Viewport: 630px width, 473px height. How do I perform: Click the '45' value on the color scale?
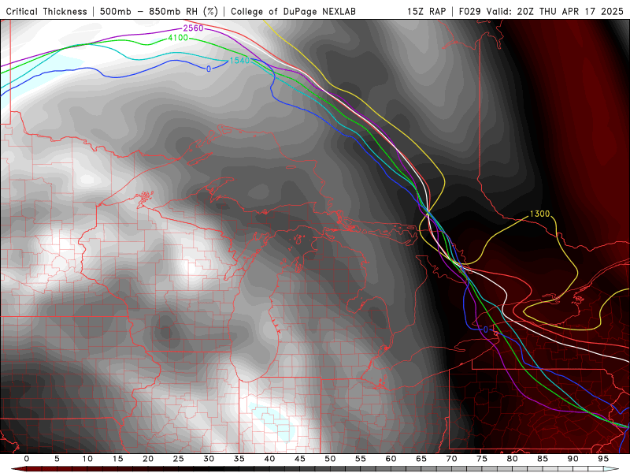[300, 459]
